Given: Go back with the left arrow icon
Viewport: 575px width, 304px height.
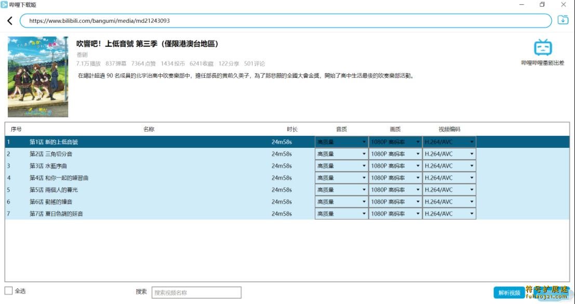Looking at the screenshot, I should pyautogui.click(x=10, y=21).
